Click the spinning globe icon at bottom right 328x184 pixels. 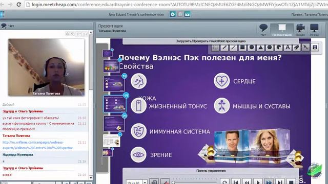pos(314,170)
